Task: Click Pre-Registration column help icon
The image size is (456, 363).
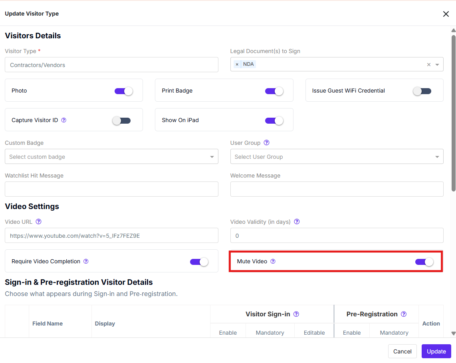Action: point(404,314)
